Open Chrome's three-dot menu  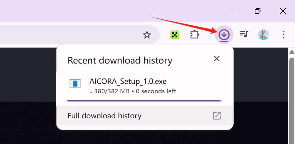click(283, 35)
